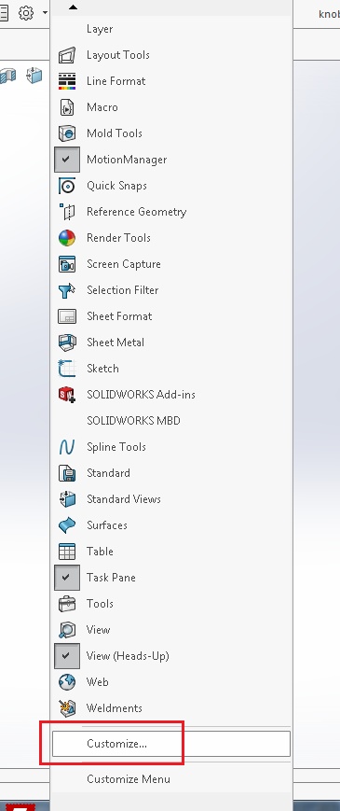Click the Selection Filter funnel icon
340x811 pixels.
click(67, 290)
